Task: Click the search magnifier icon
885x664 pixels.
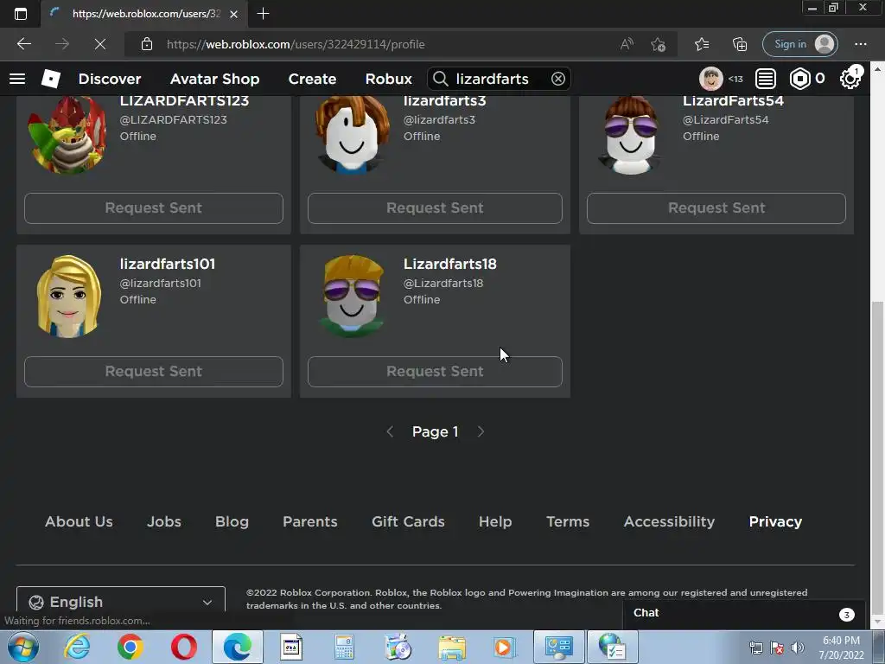Action: (x=440, y=79)
